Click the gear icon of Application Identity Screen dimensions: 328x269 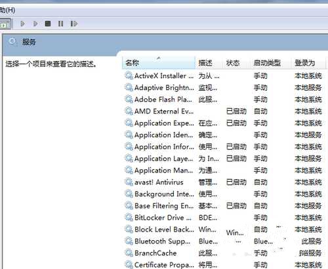(129, 134)
